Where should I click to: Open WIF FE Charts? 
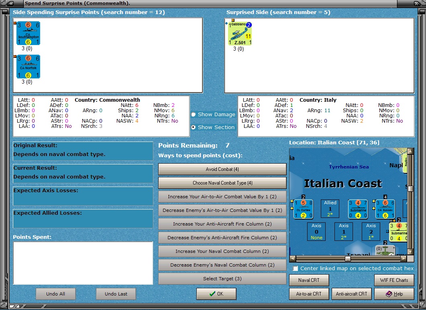[394, 280]
